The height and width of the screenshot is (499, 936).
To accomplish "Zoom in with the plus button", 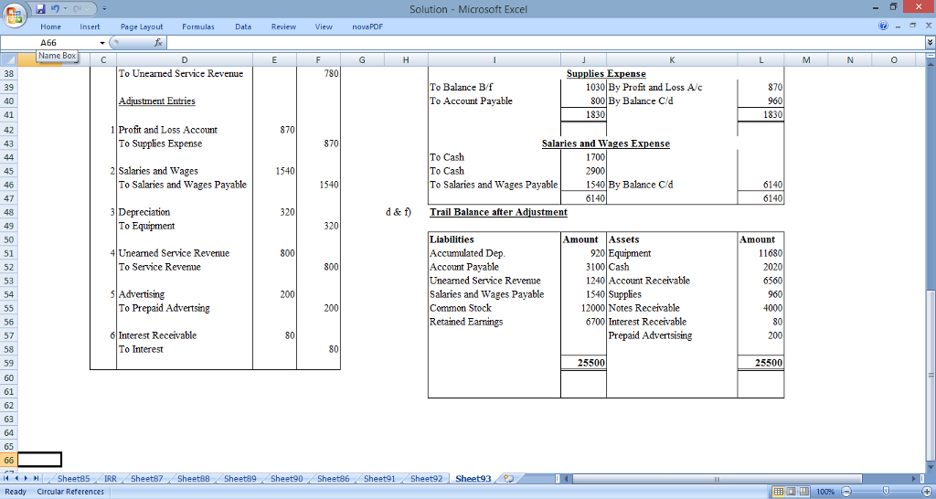I will pyautogui.click(x=928, y=492).
